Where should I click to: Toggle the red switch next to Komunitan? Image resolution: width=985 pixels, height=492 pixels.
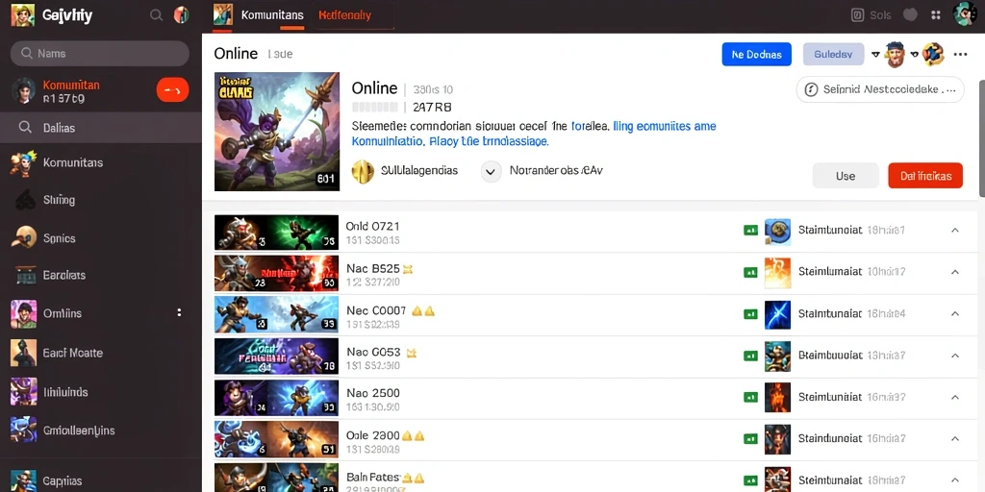172,90
